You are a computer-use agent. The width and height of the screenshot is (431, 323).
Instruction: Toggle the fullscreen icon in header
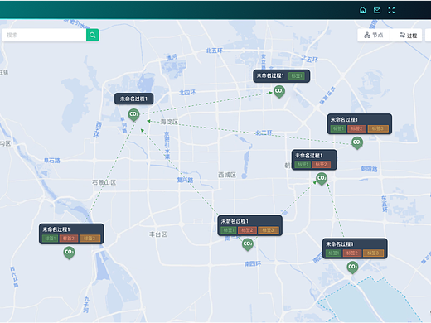[391, 10]
